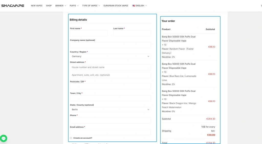Click the Last name input field
Image resolution: width=262 pixels, height=144 pixels.
[132, 33]
